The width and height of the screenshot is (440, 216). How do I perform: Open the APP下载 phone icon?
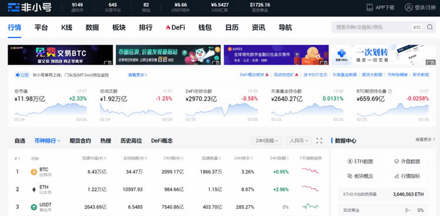tap(370, 8)
